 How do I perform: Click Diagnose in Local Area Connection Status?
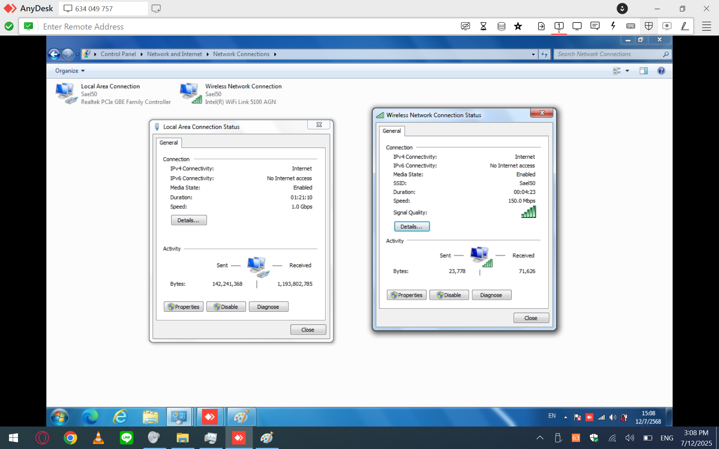(x=268, y=307)
